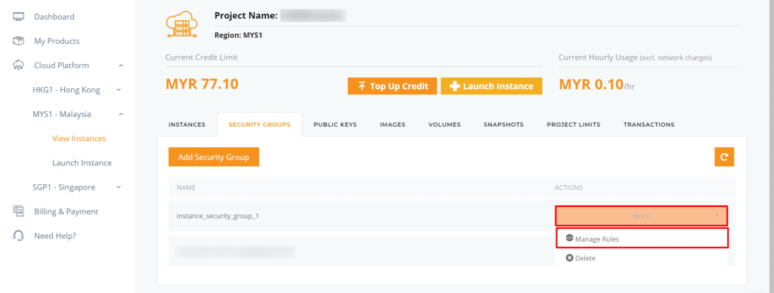Viewport: 774px width, 293px height.
Task: Switch to the Instances tab
Action: 187,125
